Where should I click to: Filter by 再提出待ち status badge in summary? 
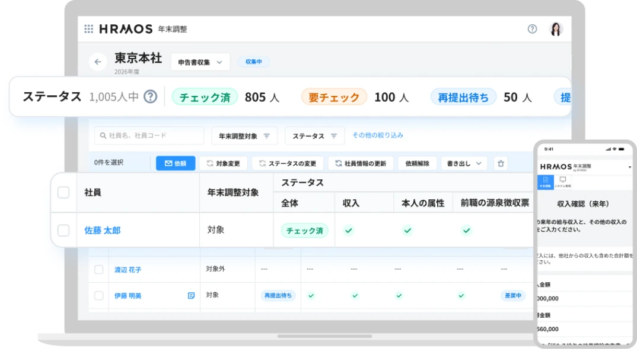coord(463,97)
